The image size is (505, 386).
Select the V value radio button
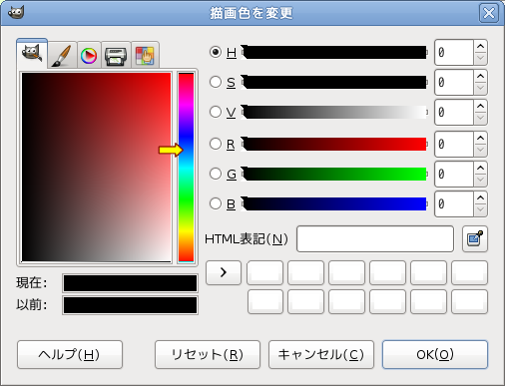pos(216,112)
